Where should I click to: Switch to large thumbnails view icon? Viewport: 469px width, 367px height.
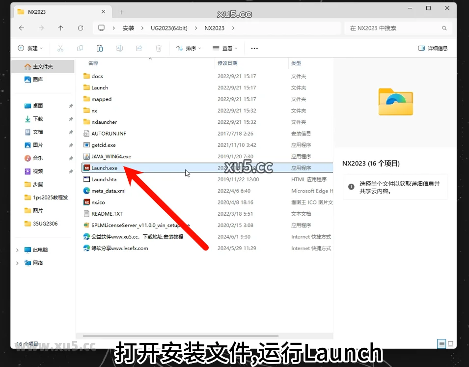tap(451, 344)
